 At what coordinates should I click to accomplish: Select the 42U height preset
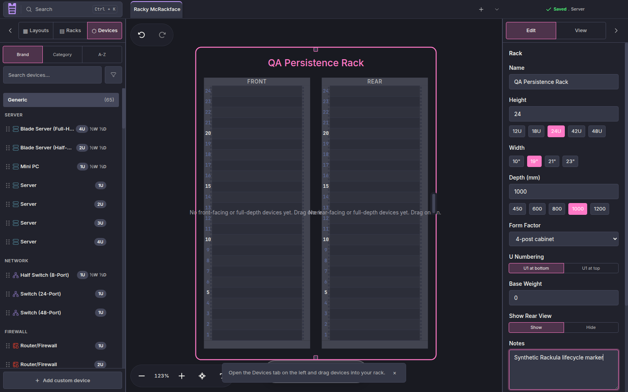(576, 131)
